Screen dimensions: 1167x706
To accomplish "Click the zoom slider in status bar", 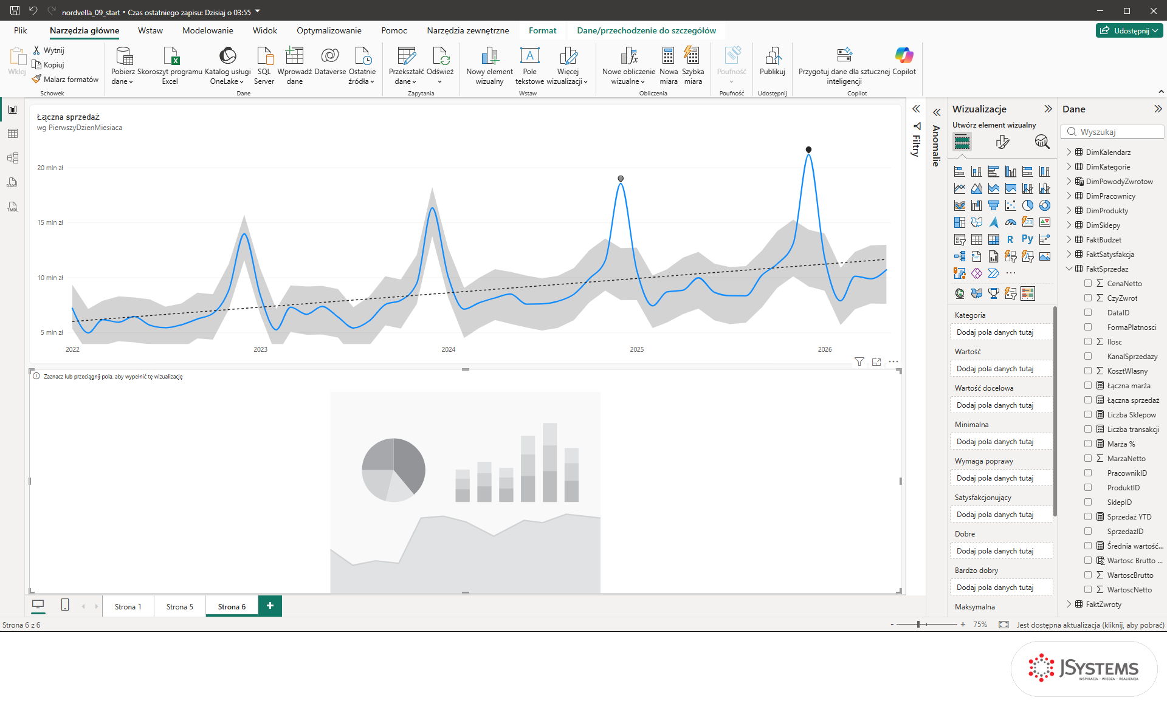I will click(x=926, y=624).
